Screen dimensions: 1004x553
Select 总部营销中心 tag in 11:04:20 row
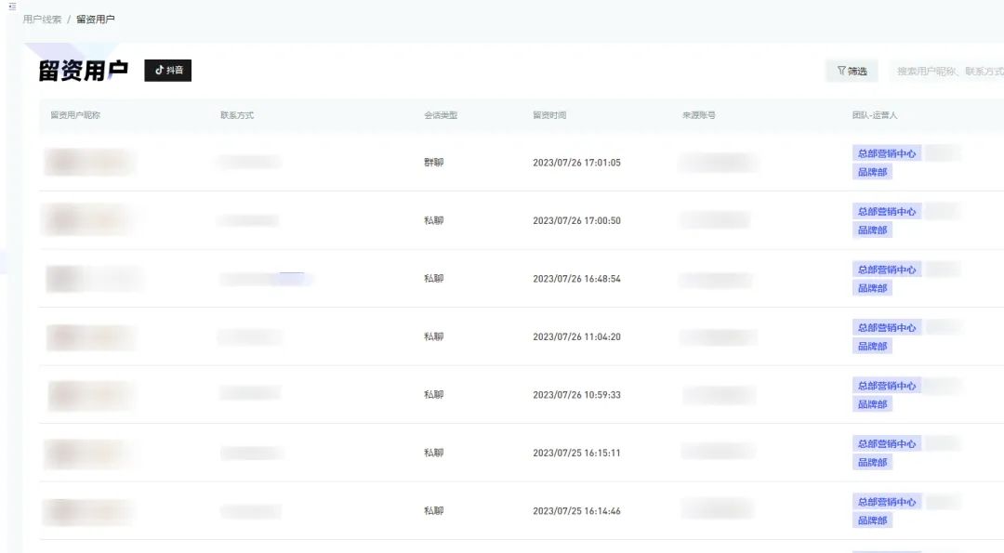click(x=887, y=328)
